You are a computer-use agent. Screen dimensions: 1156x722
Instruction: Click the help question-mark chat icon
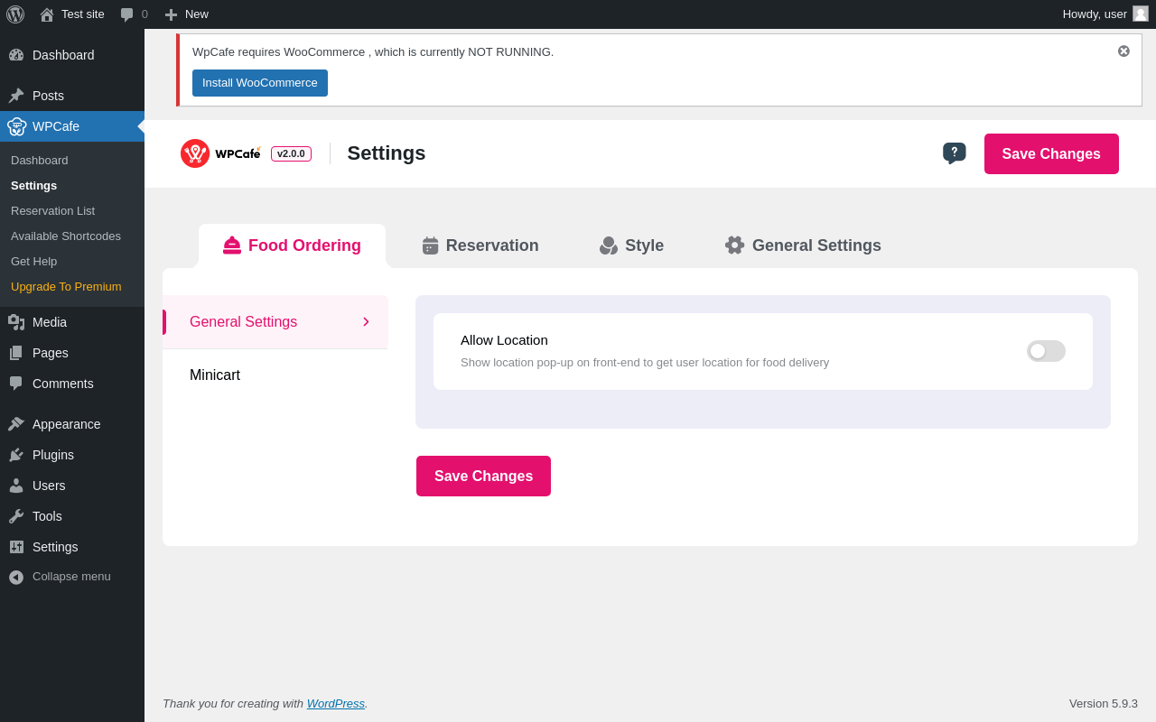click(954, 153)
